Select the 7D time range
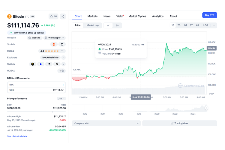Screen dimensions: 225x150 [179, 25]
